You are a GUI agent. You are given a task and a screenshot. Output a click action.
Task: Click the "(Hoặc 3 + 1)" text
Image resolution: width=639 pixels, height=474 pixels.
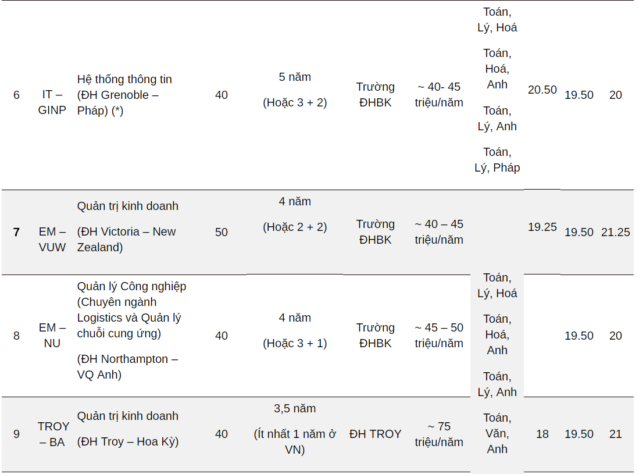point(295,343)
